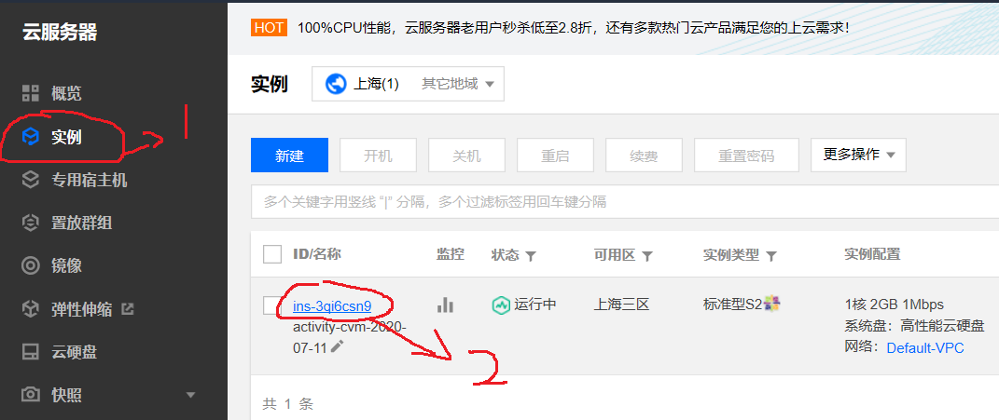Image resolution: width=999 pixels, height=420 pixels.
Task: Click the HOT promotion banner text
Action: pos(574,27)
